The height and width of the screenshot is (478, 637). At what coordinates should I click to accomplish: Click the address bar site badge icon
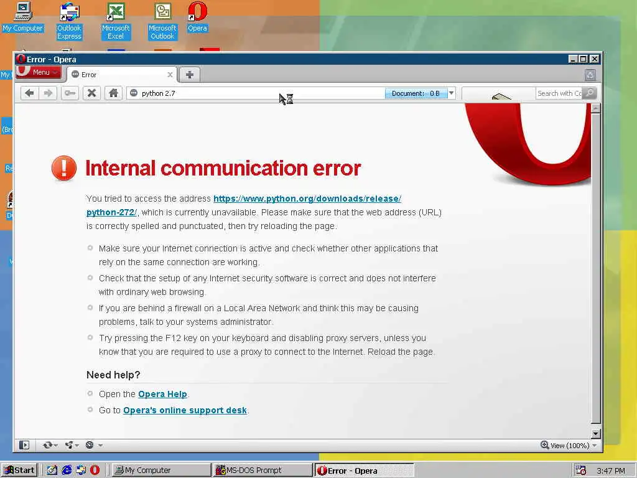click(134, 93)
